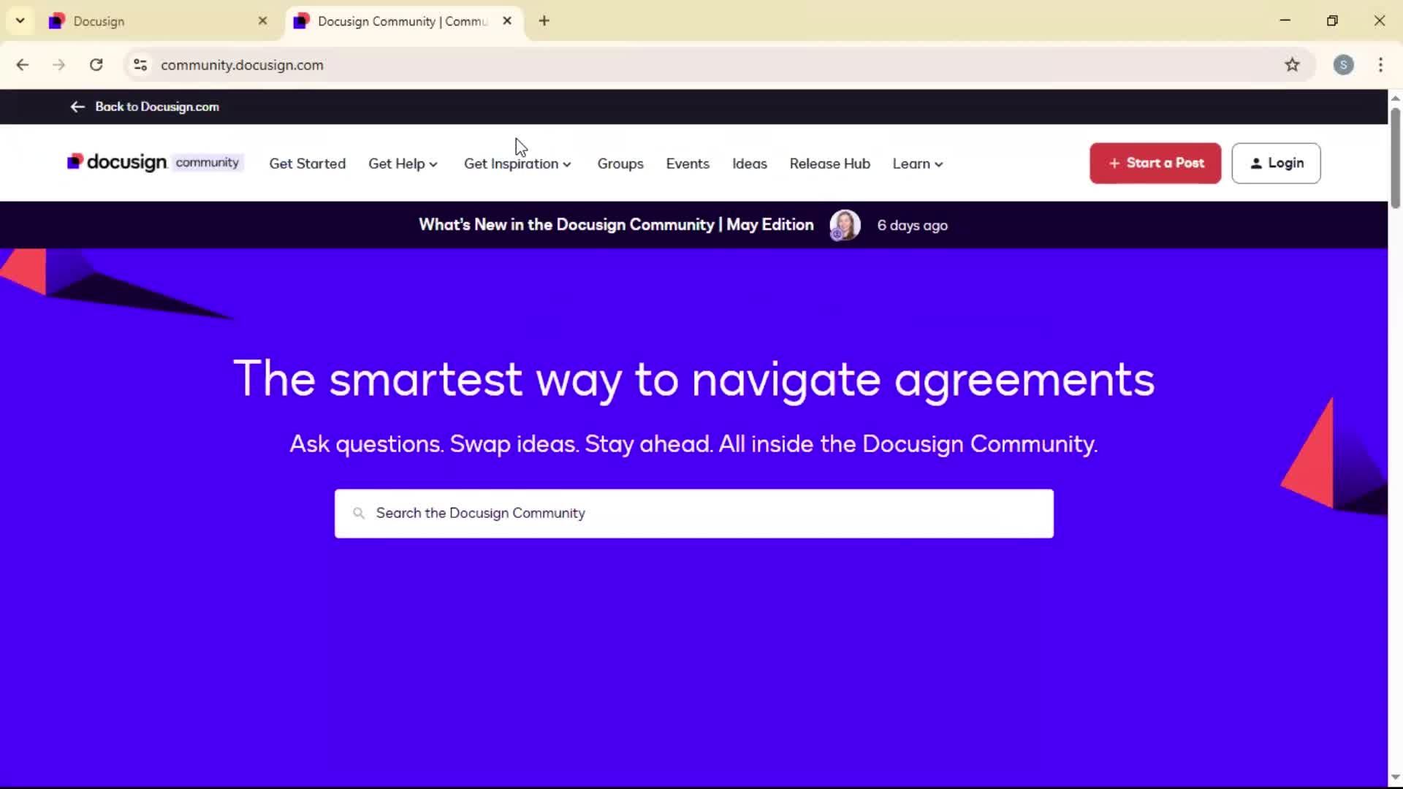
Task: Expand the Get Help dropdown
Action: (403, 164)
